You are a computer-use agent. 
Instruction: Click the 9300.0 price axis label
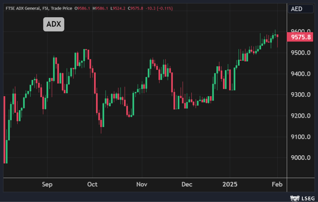tap(301, 95)
